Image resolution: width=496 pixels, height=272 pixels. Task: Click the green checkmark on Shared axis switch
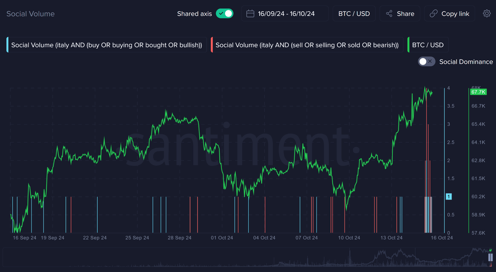(221, 14)
